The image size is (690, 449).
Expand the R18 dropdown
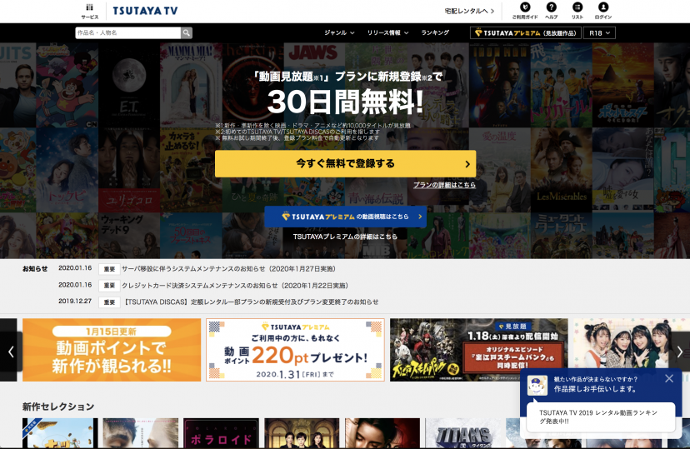coord(599,33)
